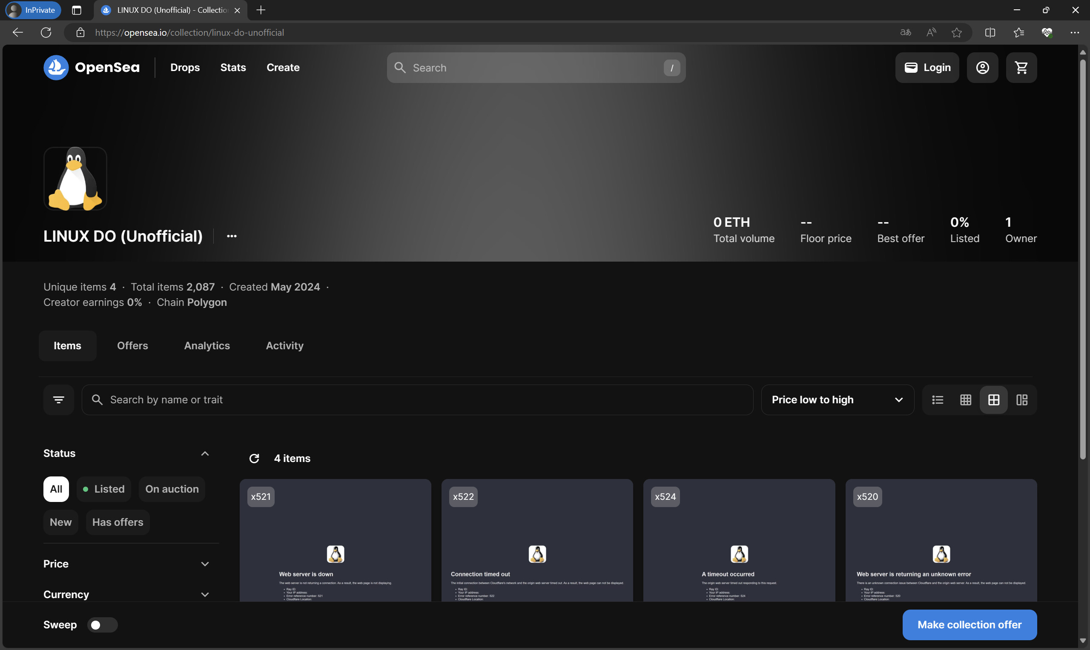The image size is (1090, 650).
Task: Open the collection more options ellipsis
Action: tap(232, 236)
